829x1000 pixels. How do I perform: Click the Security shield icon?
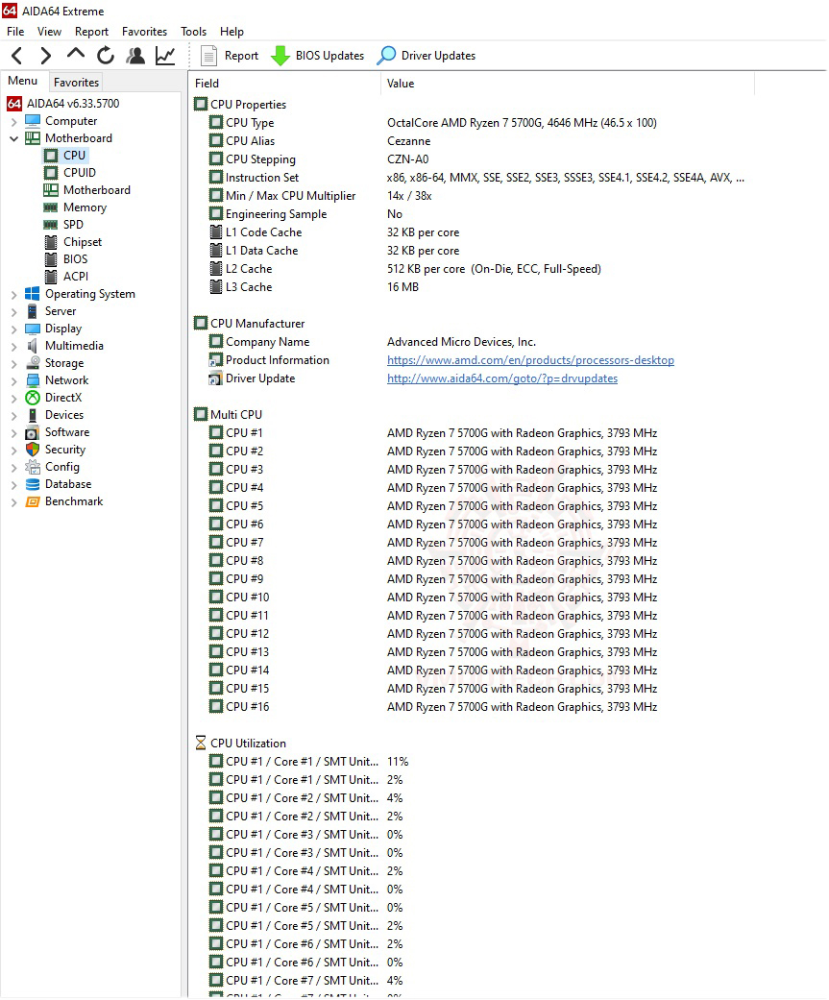(x=33, y=450)
